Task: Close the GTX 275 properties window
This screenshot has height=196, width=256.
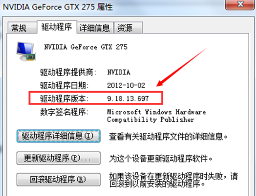Action: click(240, 5)
